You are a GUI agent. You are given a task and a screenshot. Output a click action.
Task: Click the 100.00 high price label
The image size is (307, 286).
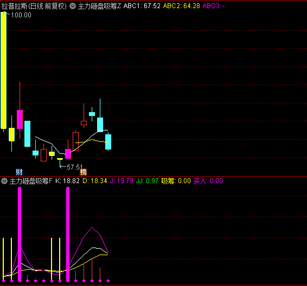[21, 15]
